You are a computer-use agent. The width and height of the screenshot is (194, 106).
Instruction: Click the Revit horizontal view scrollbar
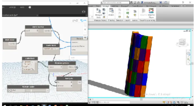click(141, 99)
